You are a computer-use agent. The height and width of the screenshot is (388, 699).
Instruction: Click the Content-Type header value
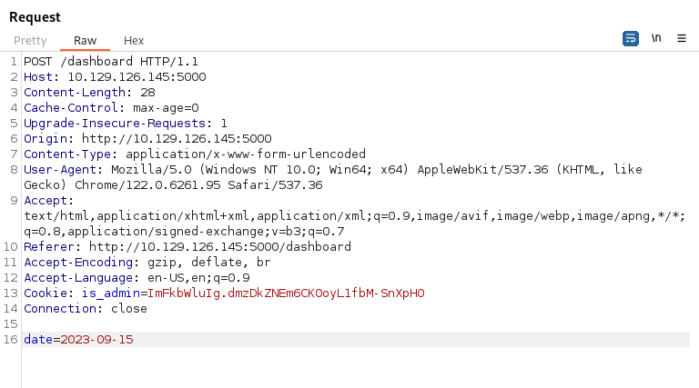(x=246, y=154)
